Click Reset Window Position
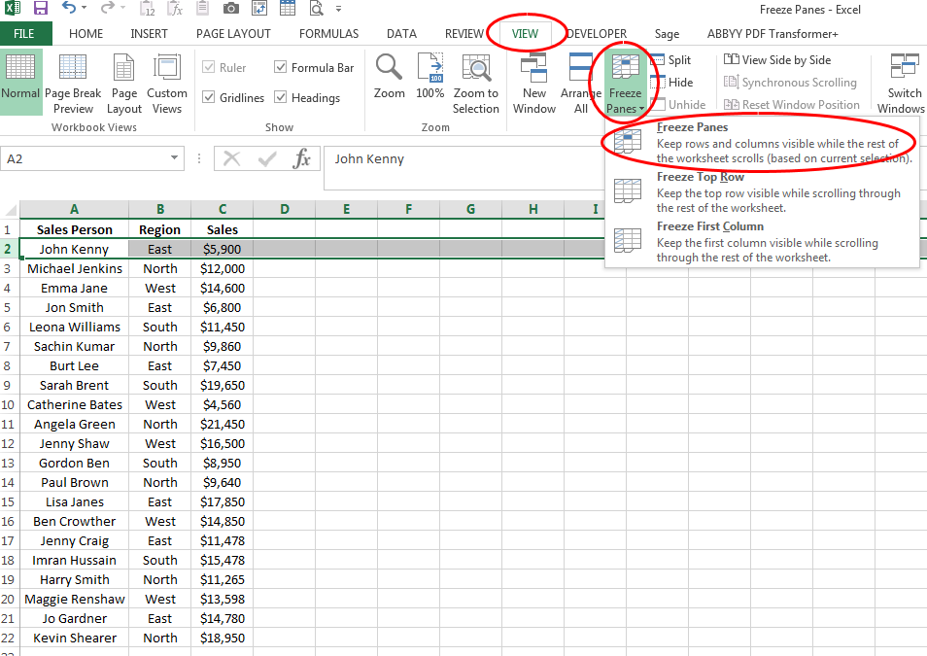This screenshot has height=656, width=927. [x=792, y=105]
